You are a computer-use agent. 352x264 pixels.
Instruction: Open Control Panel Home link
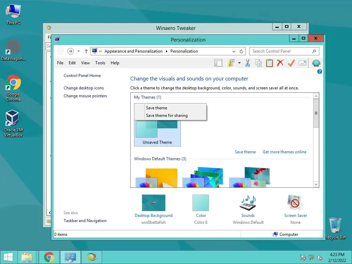[x=82, y=76]
